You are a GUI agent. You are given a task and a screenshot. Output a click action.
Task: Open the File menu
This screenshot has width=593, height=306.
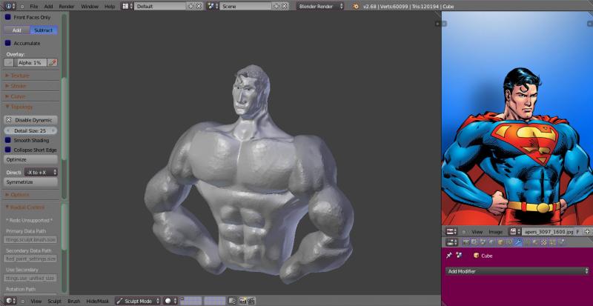[x=33, y=7]
